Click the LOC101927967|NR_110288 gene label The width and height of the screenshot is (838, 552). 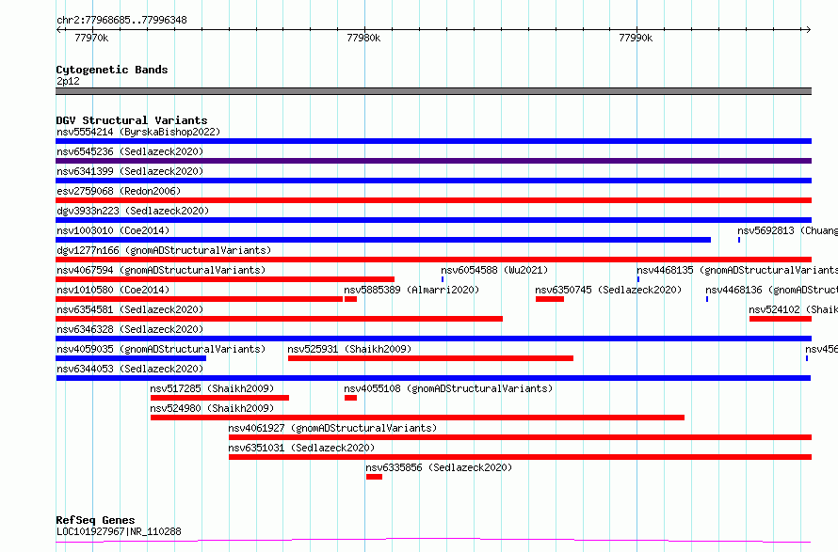(x=119, y=531)
